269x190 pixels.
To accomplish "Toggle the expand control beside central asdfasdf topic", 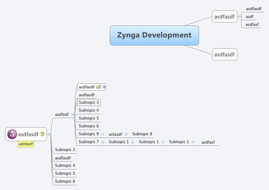I will click(49, 134).
